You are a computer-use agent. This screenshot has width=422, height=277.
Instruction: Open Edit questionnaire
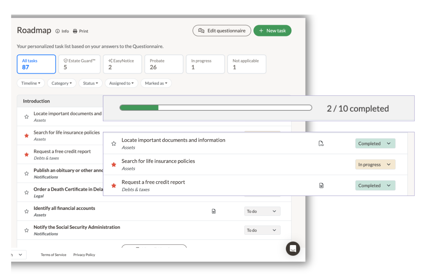click(222, 31)
